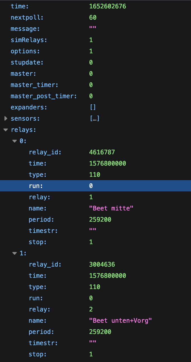Expand the sensors array node

click(6, 119)
